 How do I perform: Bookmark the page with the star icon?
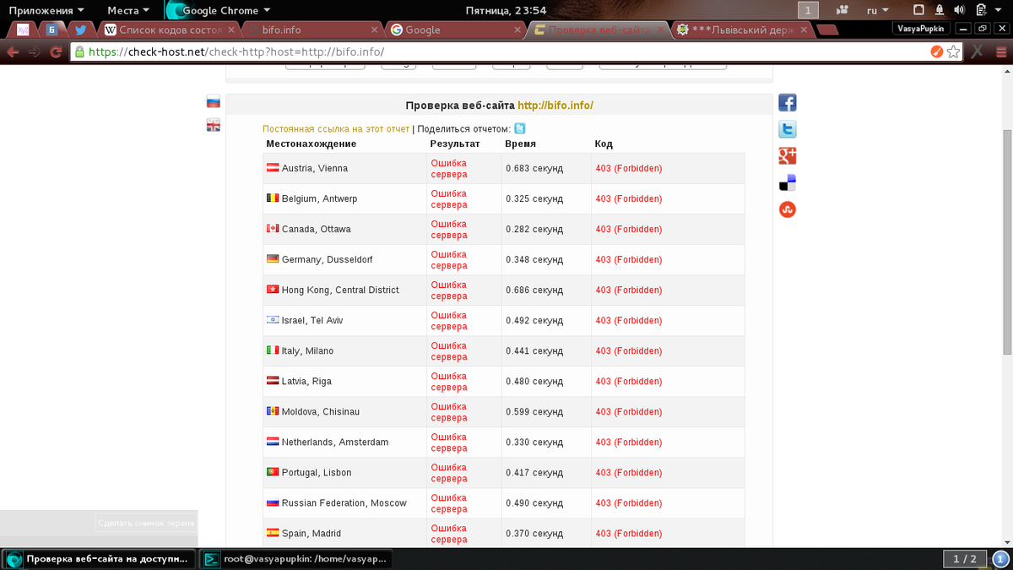pos(953,52)
